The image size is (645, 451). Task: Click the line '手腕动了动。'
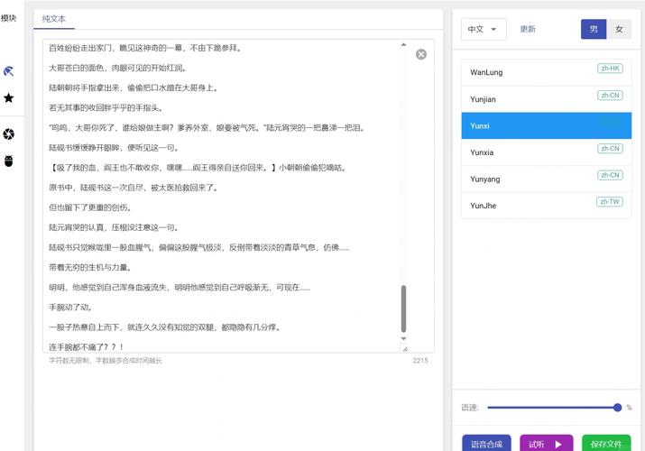[72, 307]
